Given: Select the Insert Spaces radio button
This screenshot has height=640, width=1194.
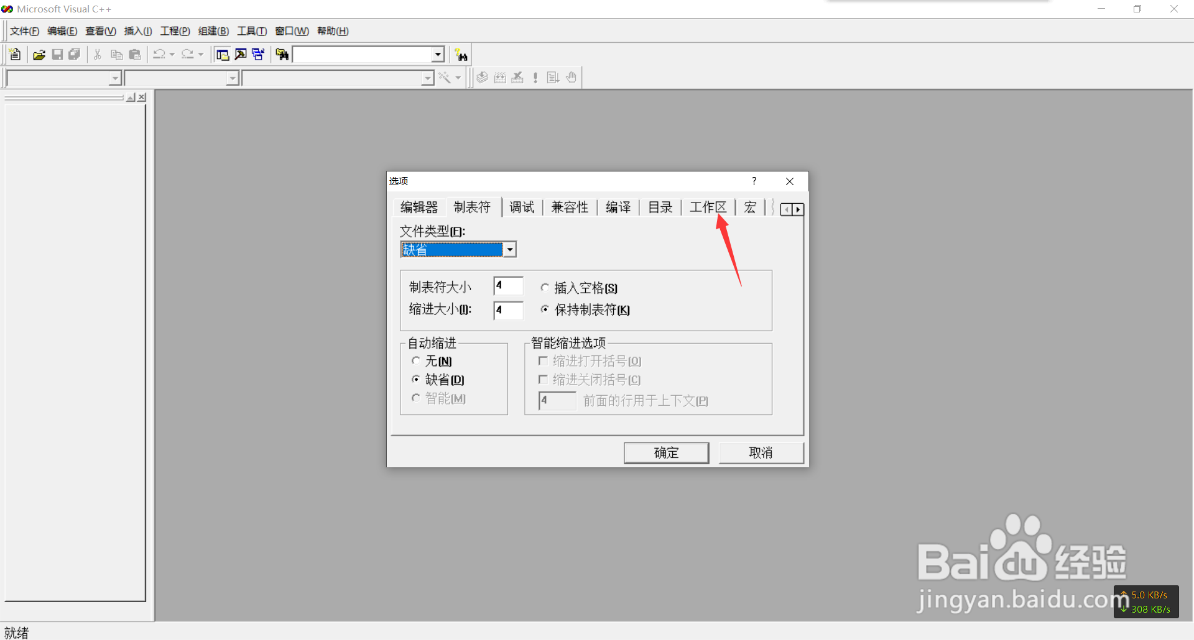Looking at the screenshot, I should (x=545, y=288).
